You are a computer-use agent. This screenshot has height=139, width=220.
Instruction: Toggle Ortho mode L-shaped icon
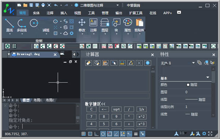click(x=96, y=134)
